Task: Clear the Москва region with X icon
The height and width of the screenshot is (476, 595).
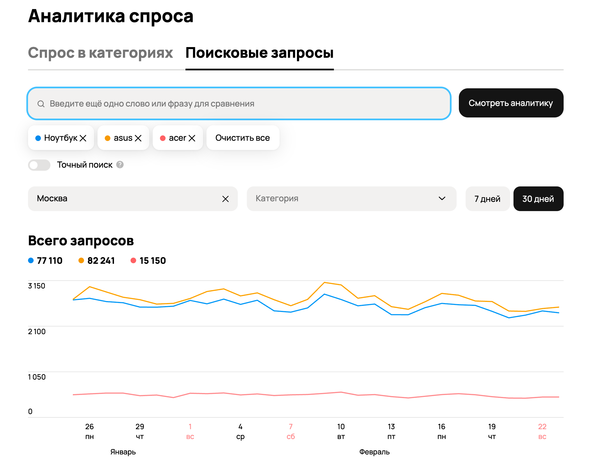Action: click(x=226, y=199)
